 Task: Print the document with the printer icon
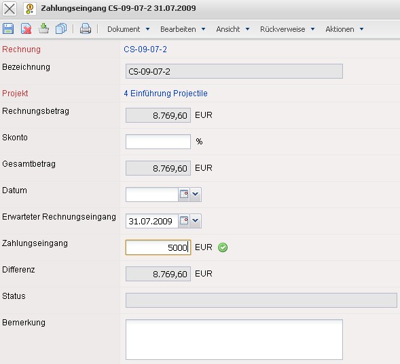pos(86,28)
